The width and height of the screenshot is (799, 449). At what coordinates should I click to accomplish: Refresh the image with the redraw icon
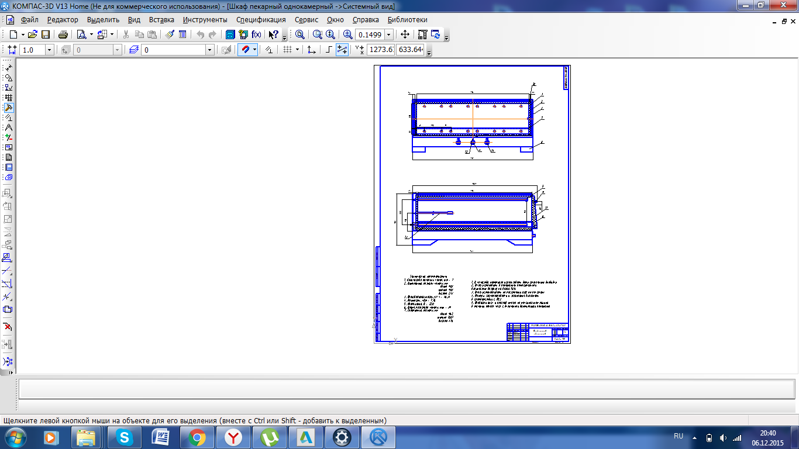(x=435, y=34)
